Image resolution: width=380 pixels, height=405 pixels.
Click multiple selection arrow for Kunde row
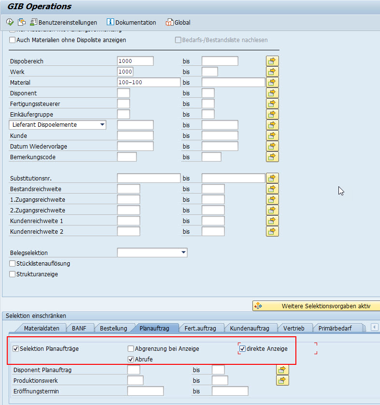[x=272, y=135]
